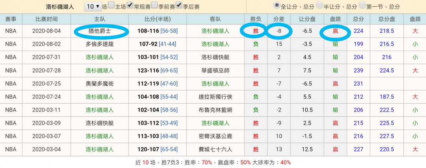Toggle the 主场 checkbox
426x168 pixels.
[111, 5]
